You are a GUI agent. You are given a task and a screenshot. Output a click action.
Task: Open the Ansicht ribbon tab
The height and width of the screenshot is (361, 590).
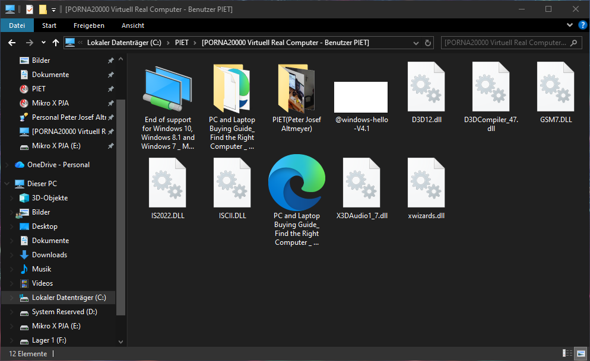click(132, 25)
